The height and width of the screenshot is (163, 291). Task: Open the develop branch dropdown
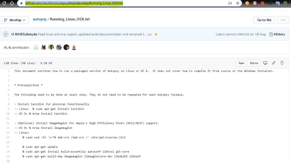[14, 20]
